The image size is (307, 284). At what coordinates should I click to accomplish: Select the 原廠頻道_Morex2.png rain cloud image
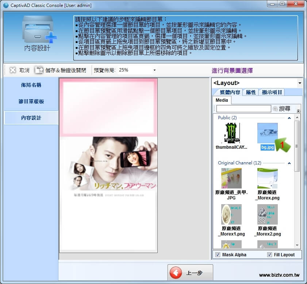click(267, 214)
